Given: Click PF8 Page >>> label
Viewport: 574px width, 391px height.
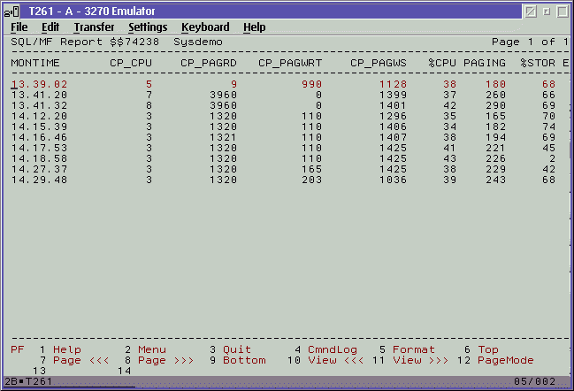Looking at the screenshot, I should (x=165, y=360).
